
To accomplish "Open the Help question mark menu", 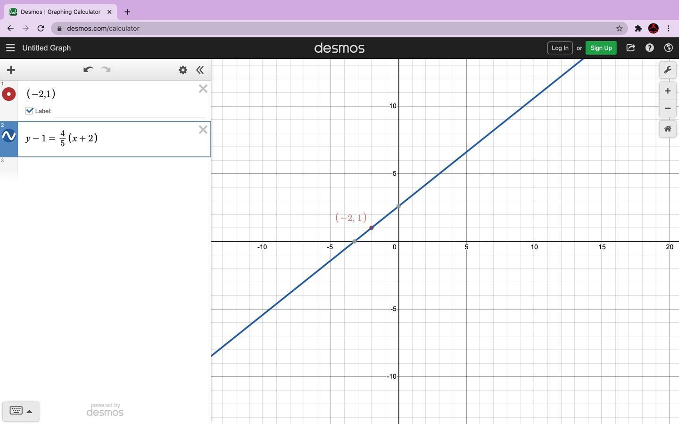I will pos(649,48).
